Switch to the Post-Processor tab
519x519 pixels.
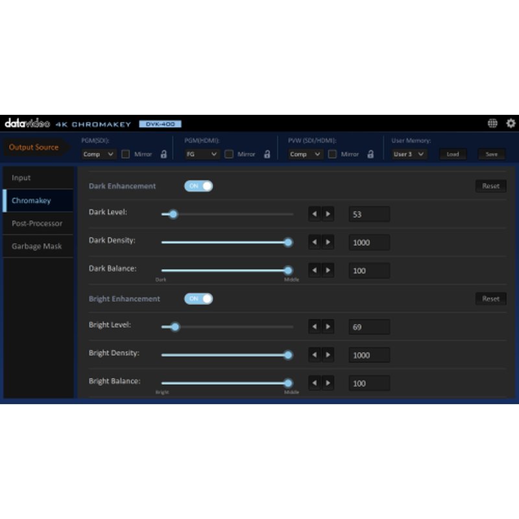[37, 223]
